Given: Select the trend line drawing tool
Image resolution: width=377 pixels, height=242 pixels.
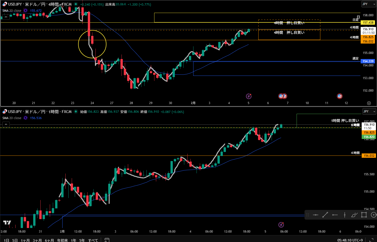Looking at the screenshot, I should [325, 215].
